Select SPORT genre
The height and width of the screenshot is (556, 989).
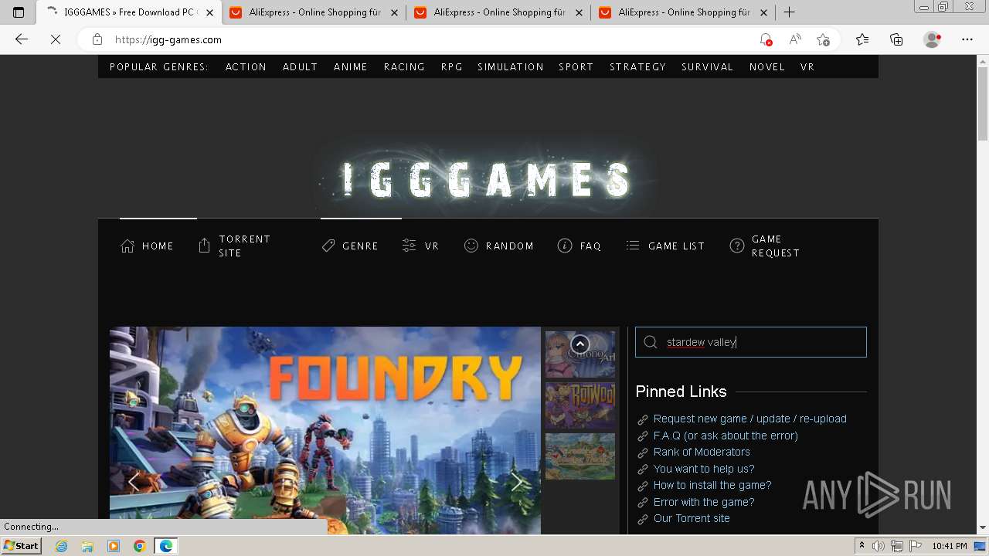pyautogui.click(x=576, y=67)
